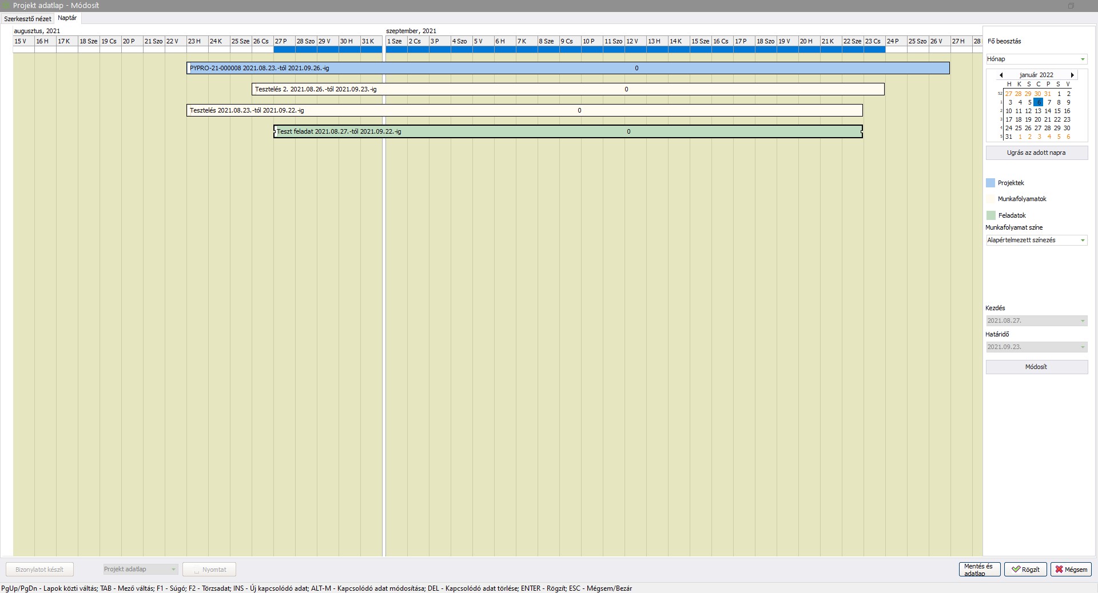The image size is (1098, 593).
Task: Go to previous month in mini calendar
Action: coord(1001,75)
